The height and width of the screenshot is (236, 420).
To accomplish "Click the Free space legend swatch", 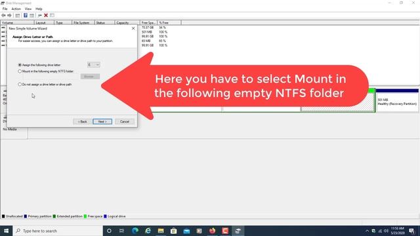I will tap(85, 216).
